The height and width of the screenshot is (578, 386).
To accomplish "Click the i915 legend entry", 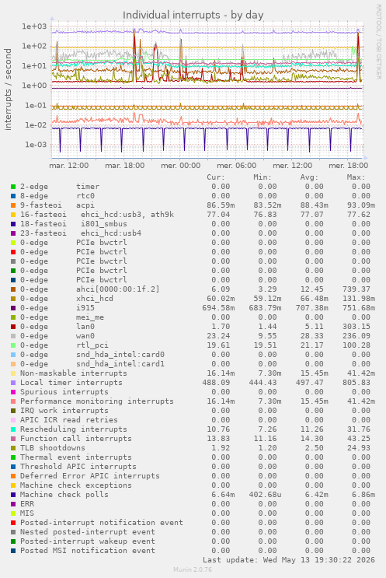I will (85, 308).
